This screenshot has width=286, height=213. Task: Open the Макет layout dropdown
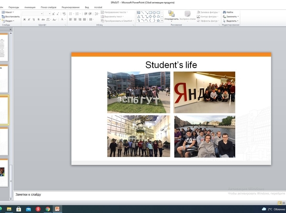click(9, 12)
